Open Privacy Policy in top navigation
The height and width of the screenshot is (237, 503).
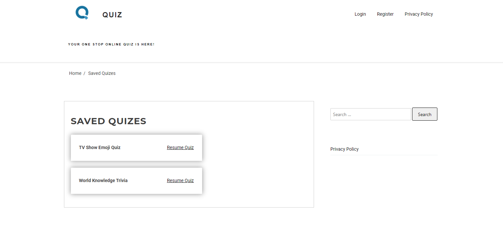419,14
